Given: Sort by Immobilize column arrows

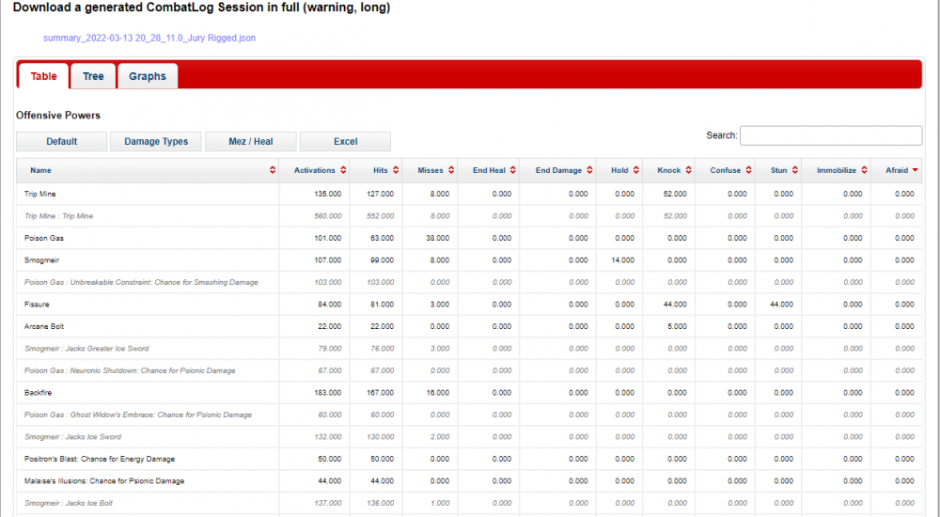Looking at the screenshot, I should click(864, 170).
